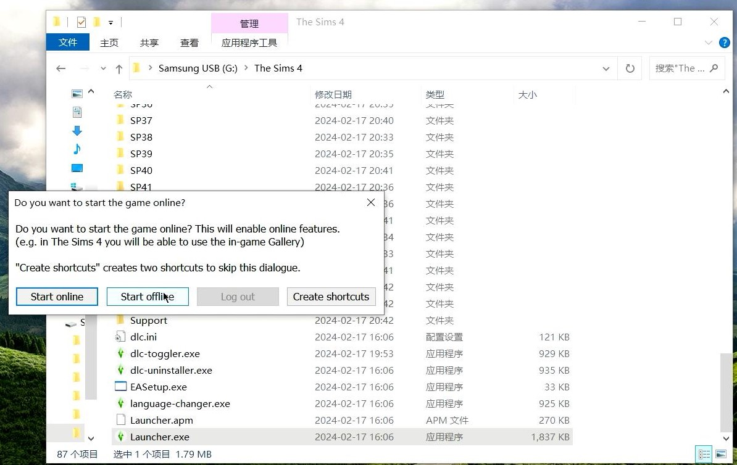Screen dimensions: 737x465
Task: Click the new folder quick access icon
Action: (97, 22)
